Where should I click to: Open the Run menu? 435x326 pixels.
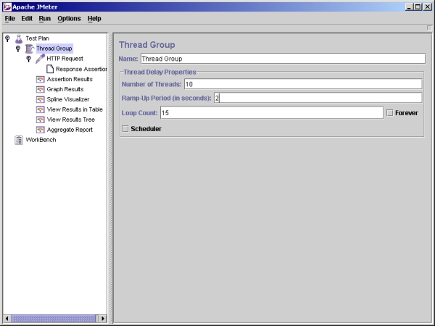[45, 18]
